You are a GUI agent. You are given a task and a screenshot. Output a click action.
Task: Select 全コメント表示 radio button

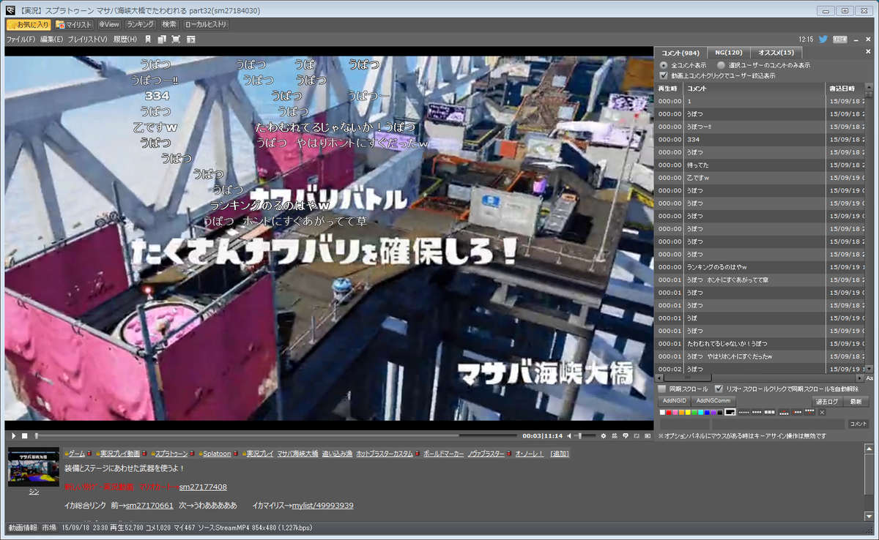click(664, 65)
